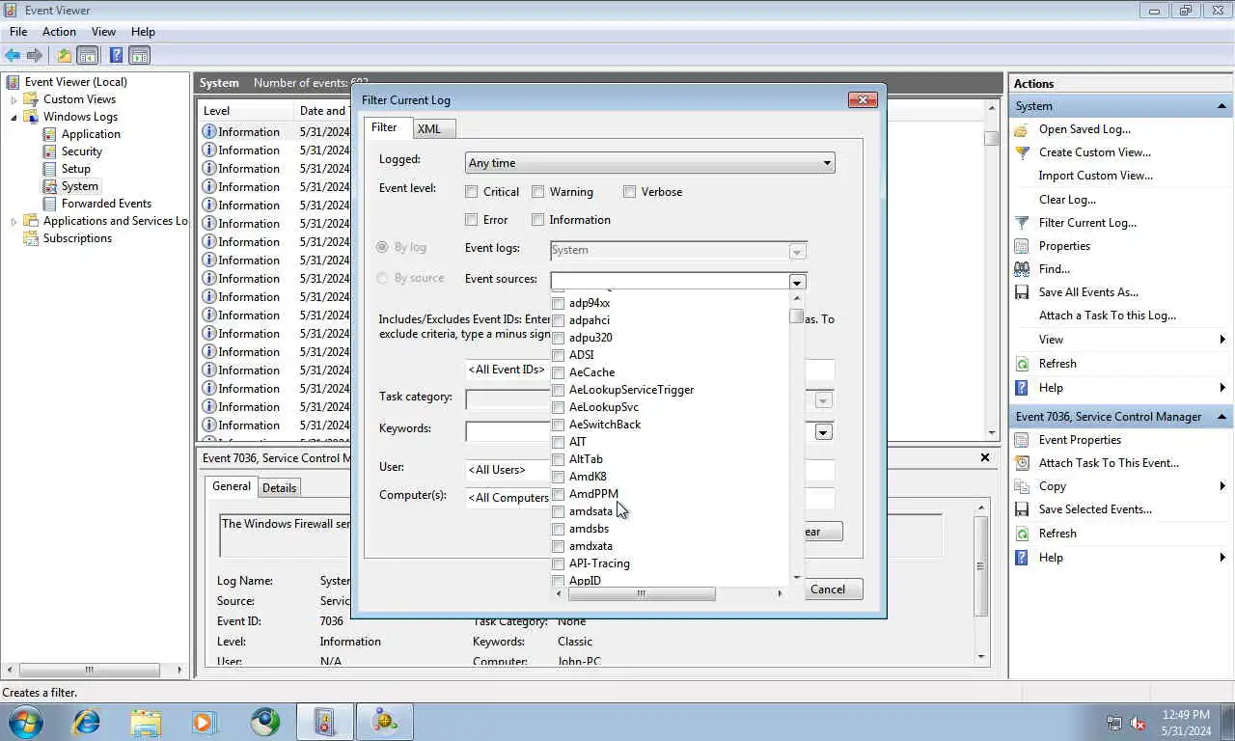Click the source list vertical scrollbar thumb
Viewport: 1235px width, 741px height.
(x=796, y=316)
